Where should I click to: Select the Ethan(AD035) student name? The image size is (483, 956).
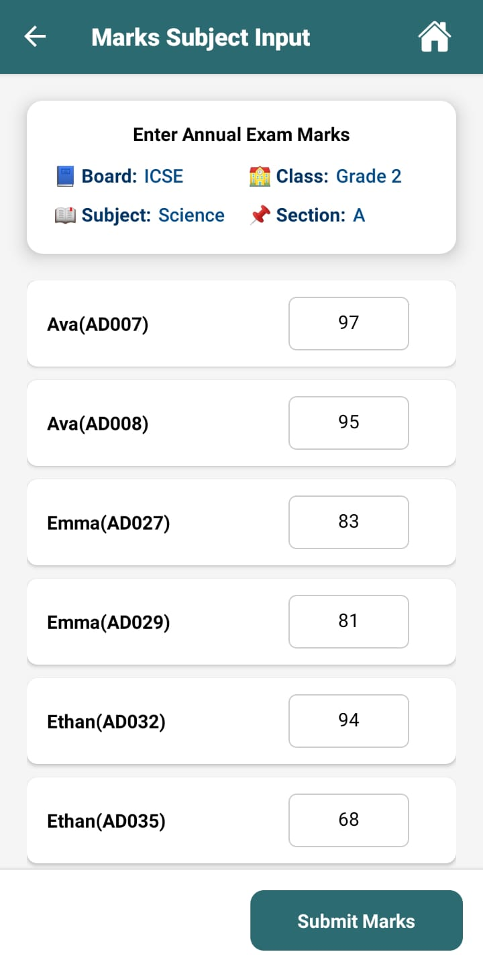[x=106, y=821]
